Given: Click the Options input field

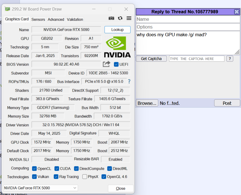Looking at the screenshot, I should tap(188, 27).
